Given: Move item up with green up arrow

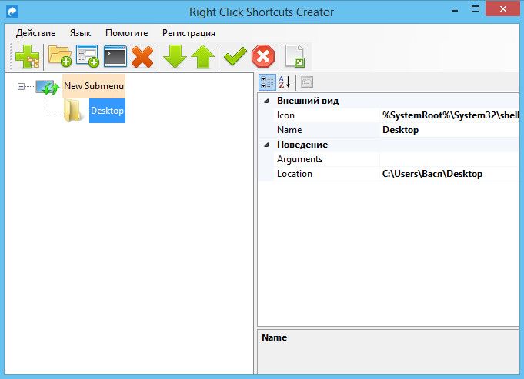Looking at the screenshot, I should (x=202, y=57).
